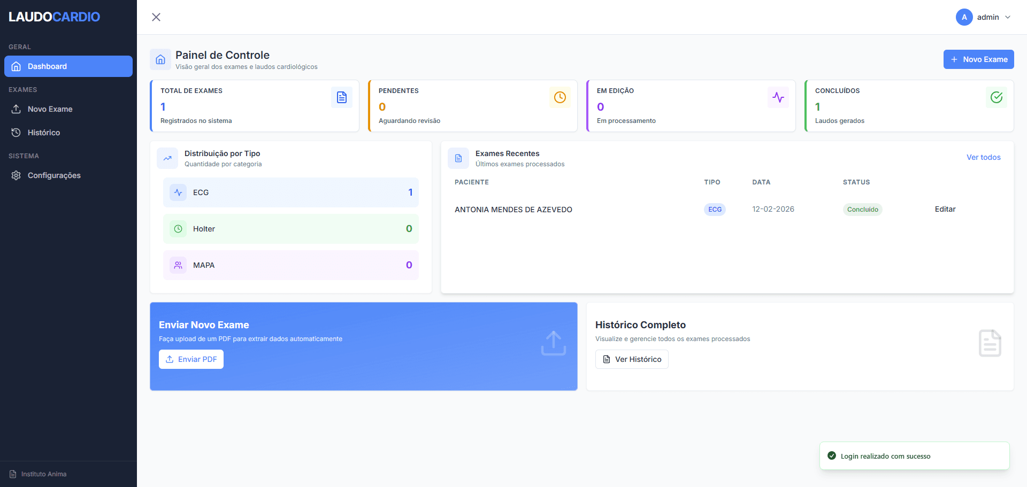Click the Enviar PDF button
The image size is (1027, 487).
tap(191, 359)
